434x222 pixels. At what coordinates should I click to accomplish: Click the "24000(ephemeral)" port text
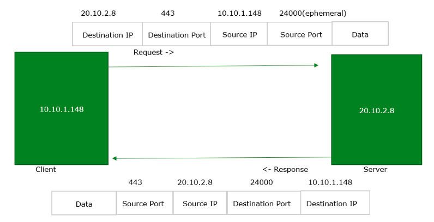click(312, 13)
